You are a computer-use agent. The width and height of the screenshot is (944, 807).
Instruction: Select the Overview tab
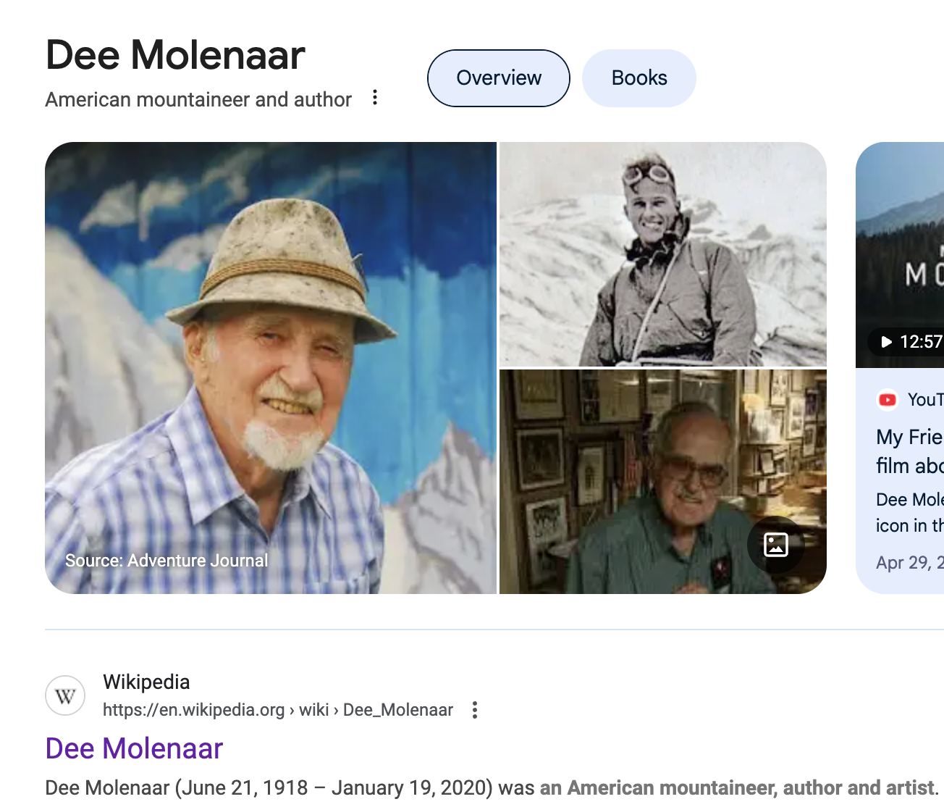point(499,78)
